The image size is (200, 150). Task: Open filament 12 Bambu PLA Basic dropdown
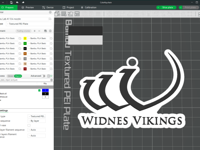pos(38,64)
